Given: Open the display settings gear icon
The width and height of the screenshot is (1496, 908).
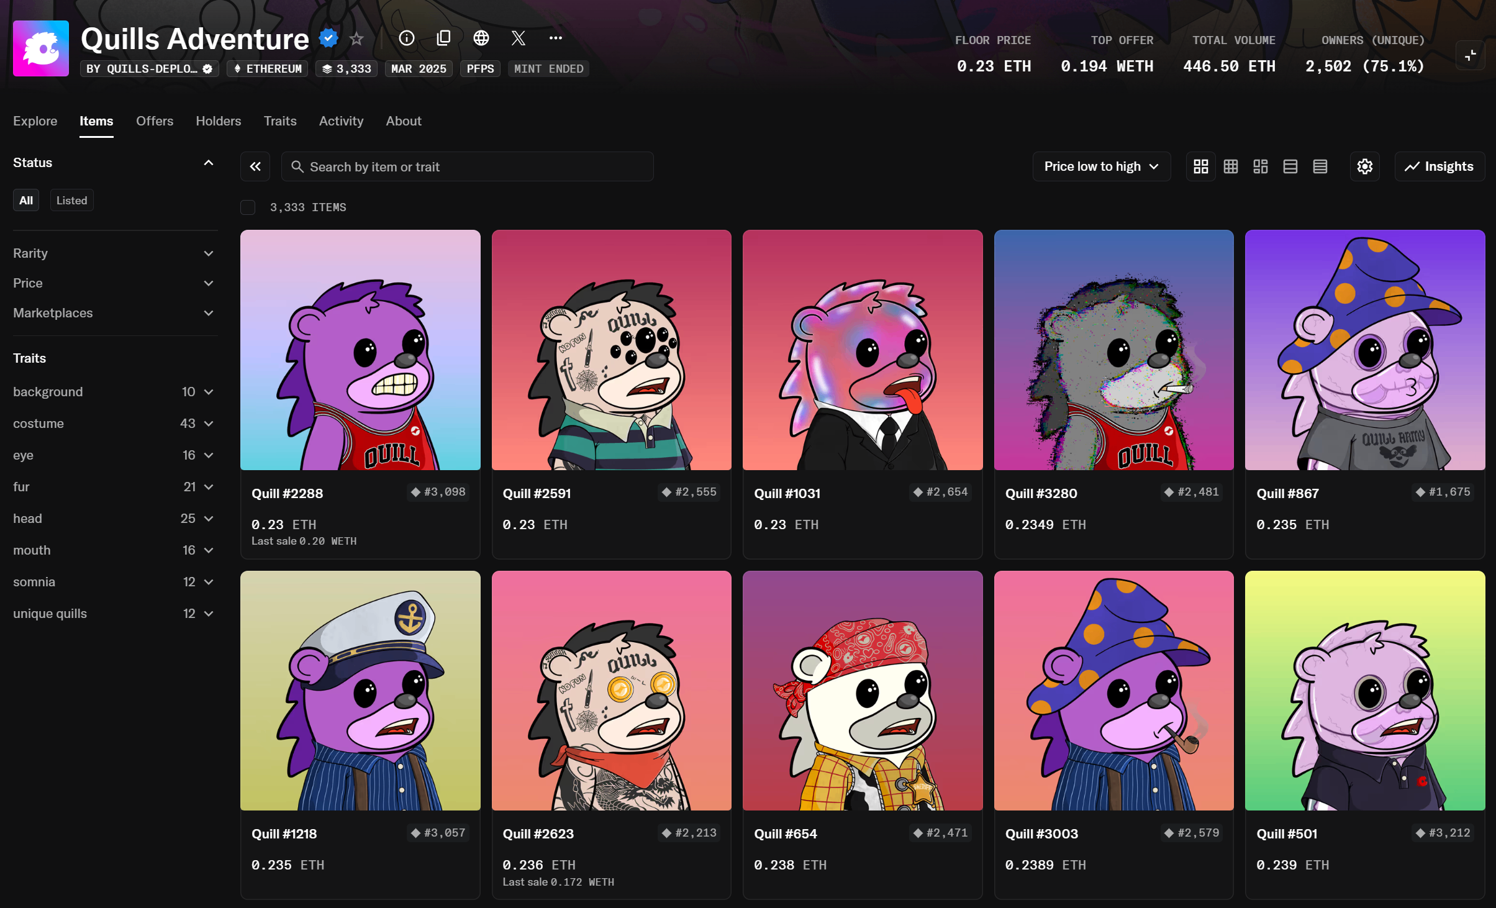Looking at the screenshot, I should pos(1364,166).
